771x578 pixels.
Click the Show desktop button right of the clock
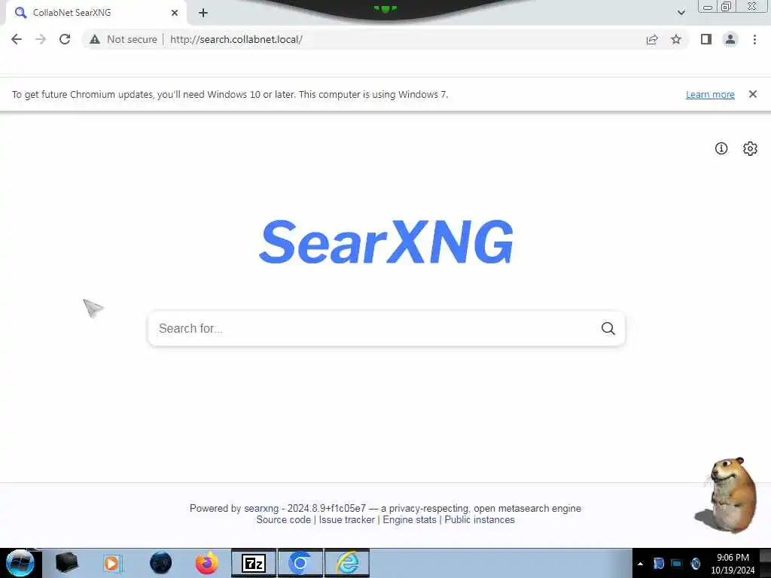(765, 563)
